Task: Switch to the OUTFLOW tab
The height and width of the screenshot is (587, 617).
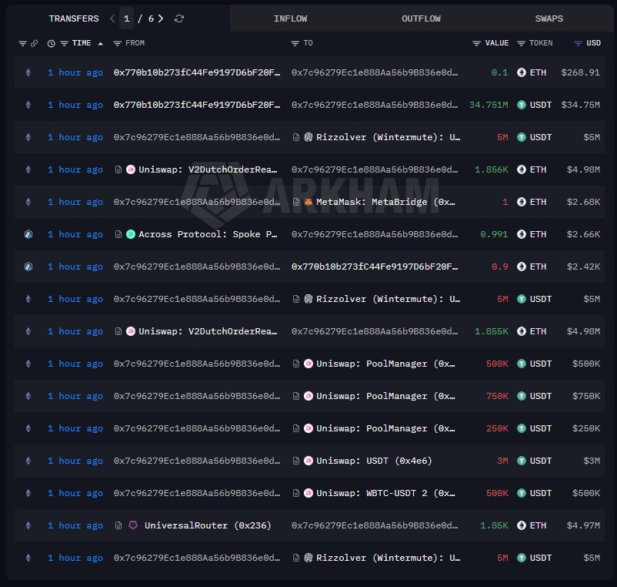Action: click(x=421, y=18)
